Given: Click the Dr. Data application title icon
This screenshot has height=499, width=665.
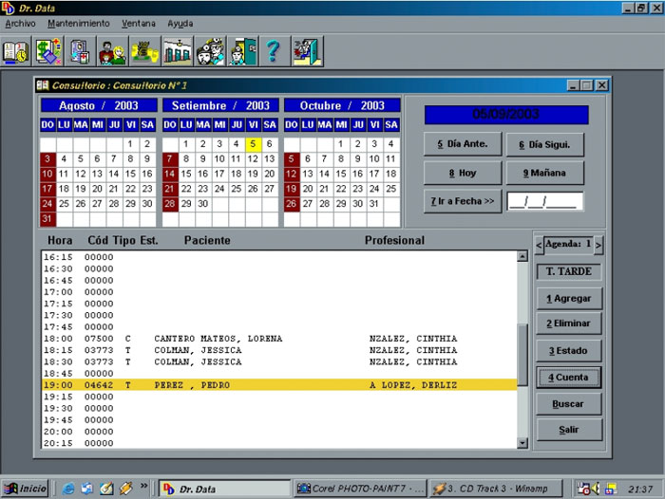Looking at the screenshot, I should 8,8.
